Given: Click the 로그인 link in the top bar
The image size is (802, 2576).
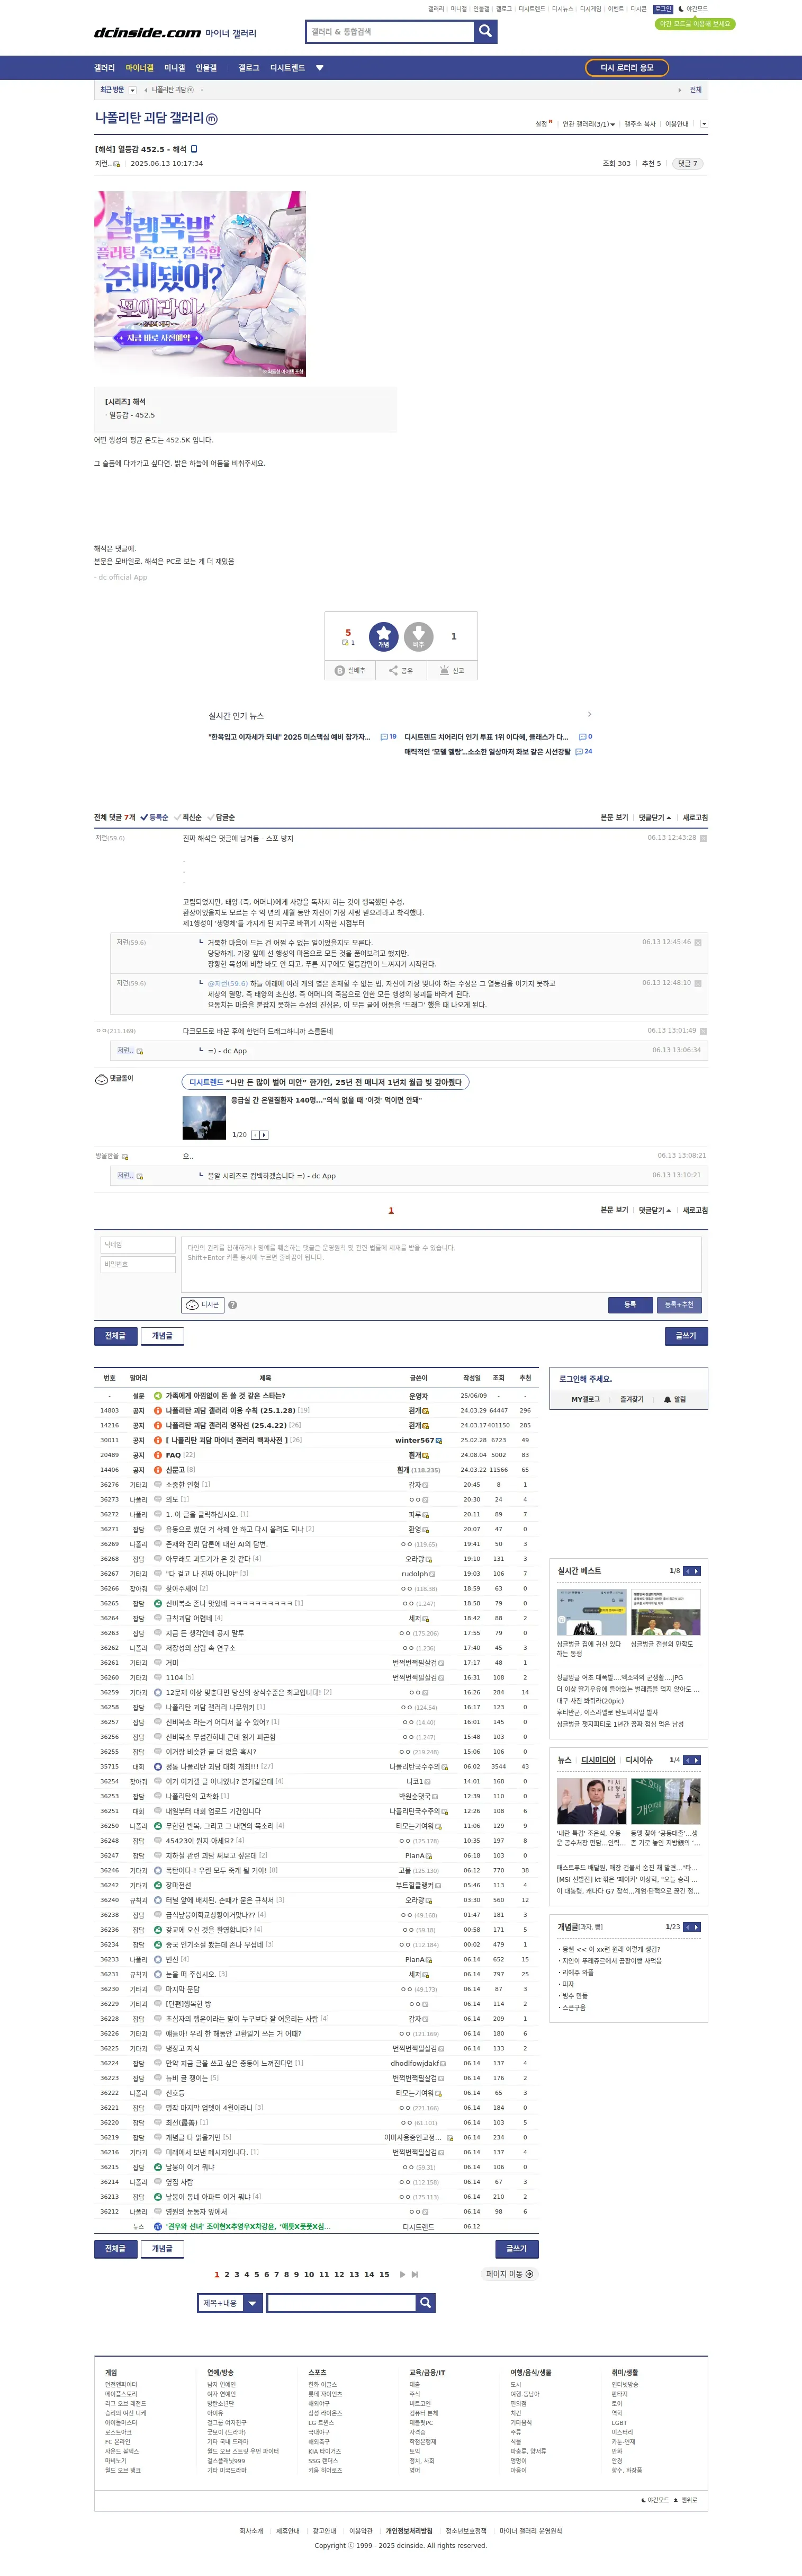Looking at the screenshot, I should (663, 9).
